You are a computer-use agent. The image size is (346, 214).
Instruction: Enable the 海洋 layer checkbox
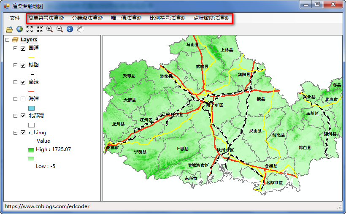click(x=23, y=99)
